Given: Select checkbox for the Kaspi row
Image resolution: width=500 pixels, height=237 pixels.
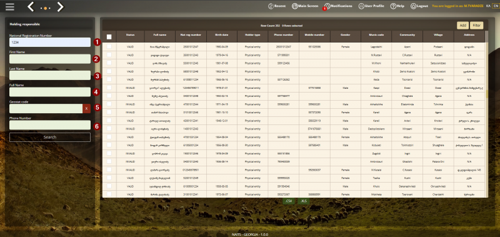Looking at the screenshot, I should (109, 88).
